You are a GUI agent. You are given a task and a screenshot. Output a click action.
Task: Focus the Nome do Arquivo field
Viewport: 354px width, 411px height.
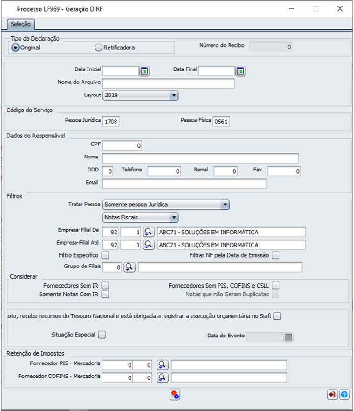pos(169,84)
